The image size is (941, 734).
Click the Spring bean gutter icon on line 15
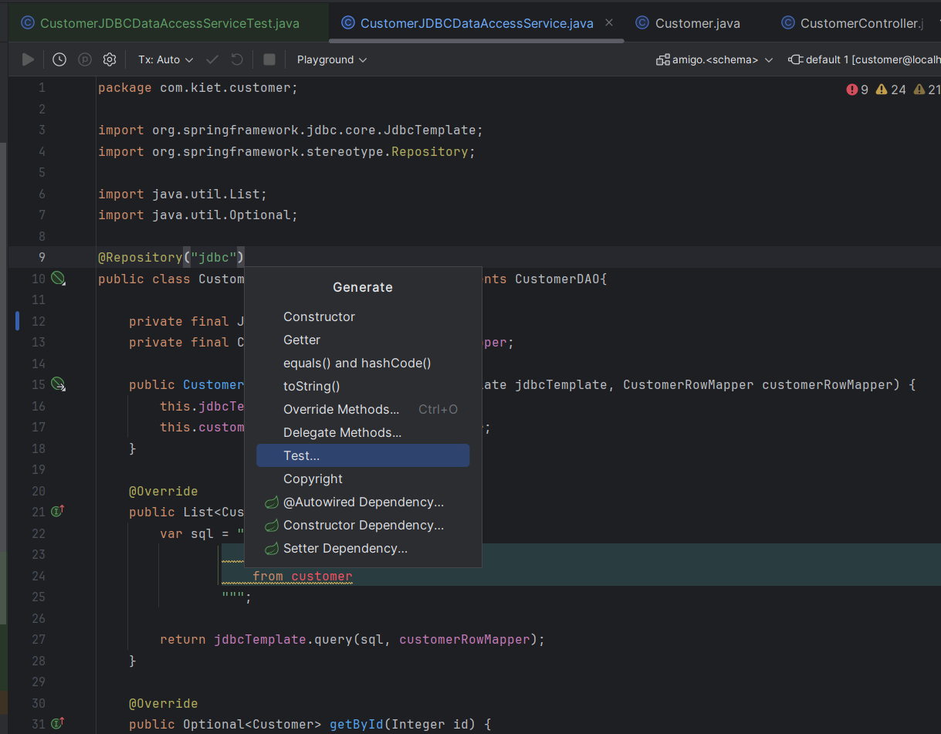[x=59, y=384]
